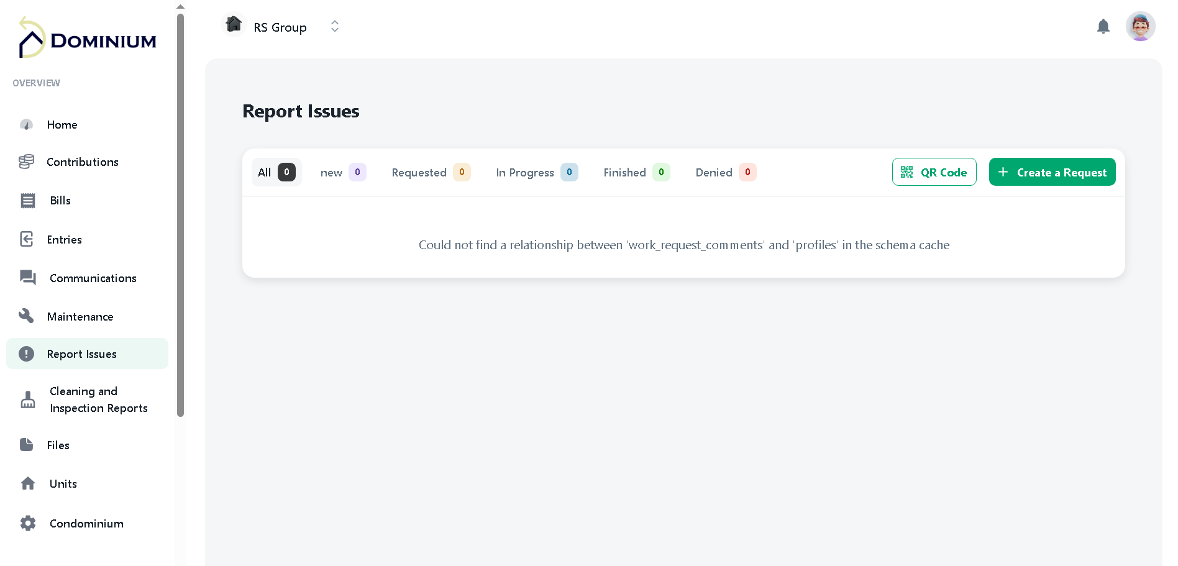
Task: Select the Report Issues exclamation icon
Action: 27,354
